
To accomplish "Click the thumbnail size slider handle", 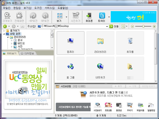I will tap(143, 26).
